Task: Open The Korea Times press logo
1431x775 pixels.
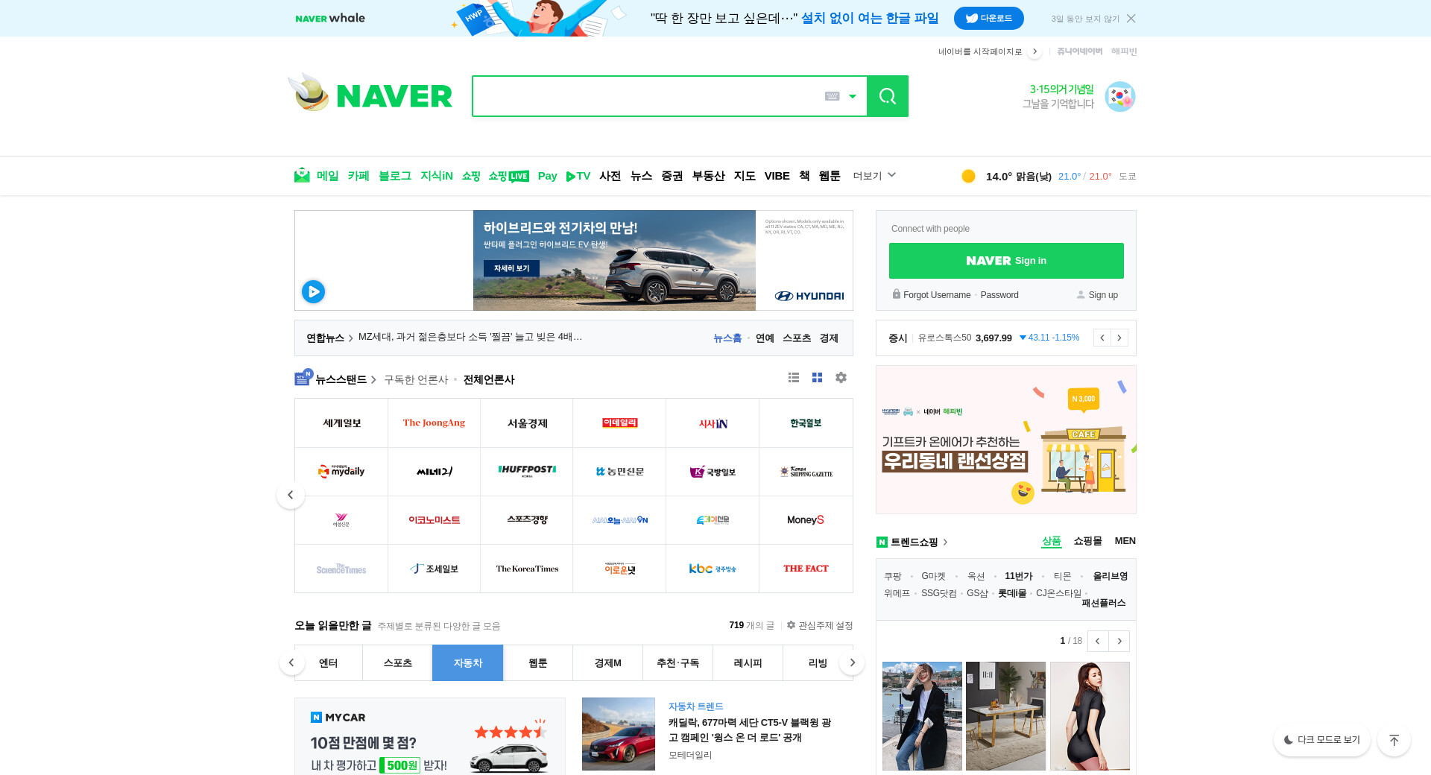Action: click(527, 569)
